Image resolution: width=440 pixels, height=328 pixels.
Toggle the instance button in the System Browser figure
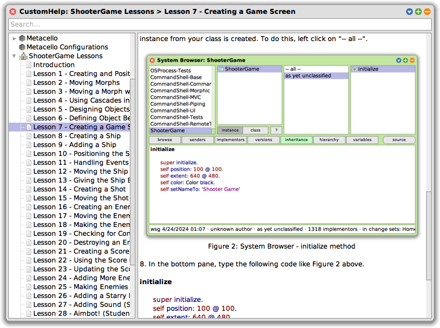click(x=230, y=130)
